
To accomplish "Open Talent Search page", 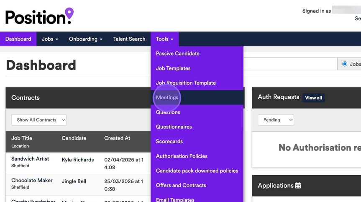I will pos(129,39).
